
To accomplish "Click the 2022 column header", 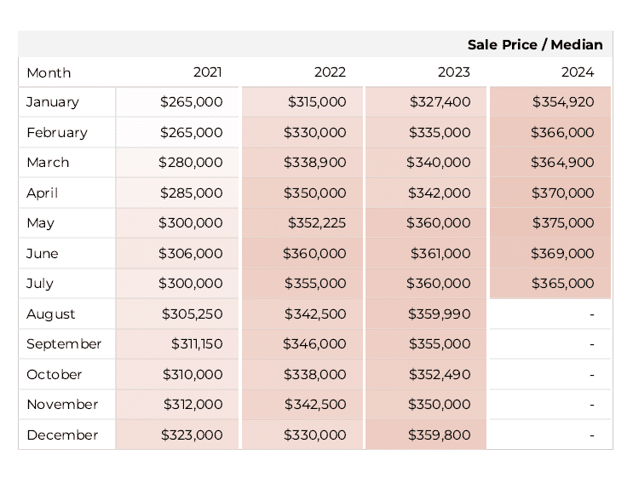I will pos(330,72).
